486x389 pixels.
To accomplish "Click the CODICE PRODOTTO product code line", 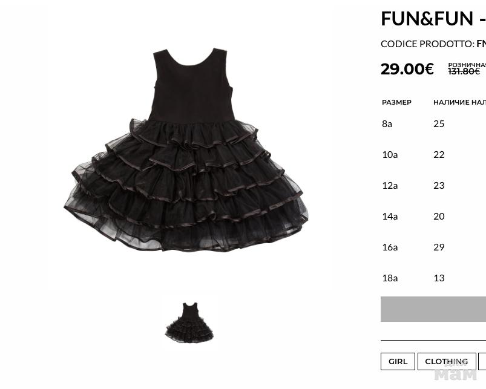I will (433, 44).
